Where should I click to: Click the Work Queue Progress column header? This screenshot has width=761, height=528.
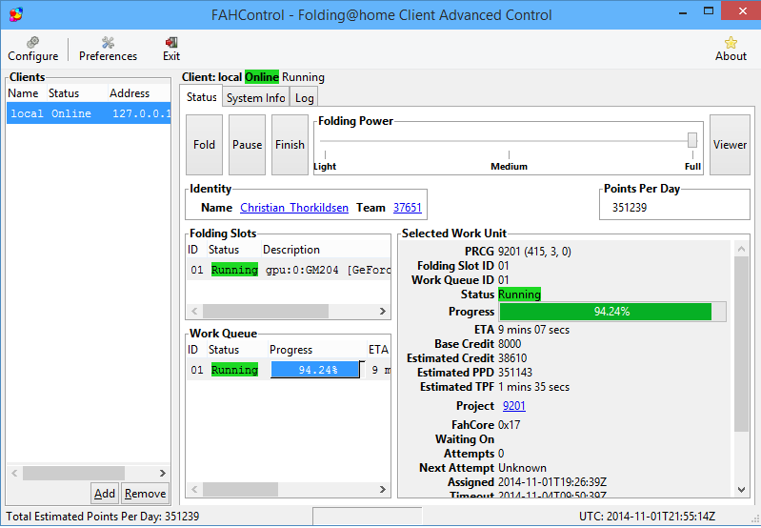point(317,350)
